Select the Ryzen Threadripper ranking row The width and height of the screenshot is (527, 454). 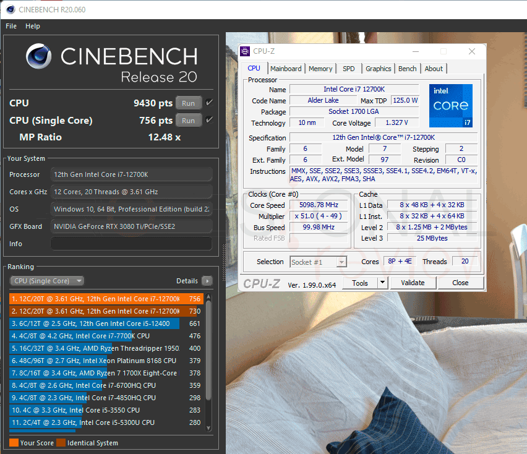[x=106, y=348]
